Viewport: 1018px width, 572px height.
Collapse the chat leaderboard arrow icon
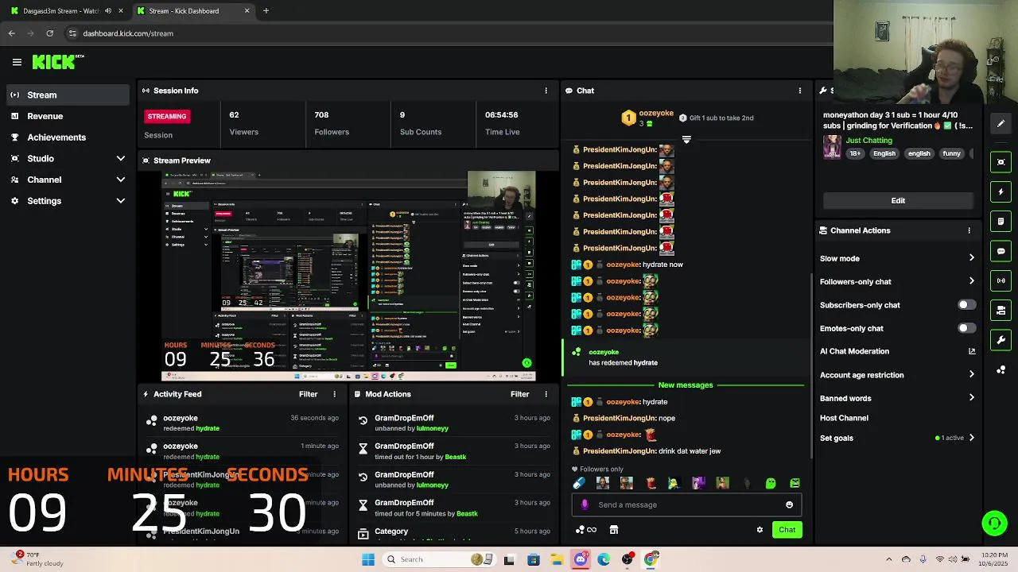pos(686,140)
